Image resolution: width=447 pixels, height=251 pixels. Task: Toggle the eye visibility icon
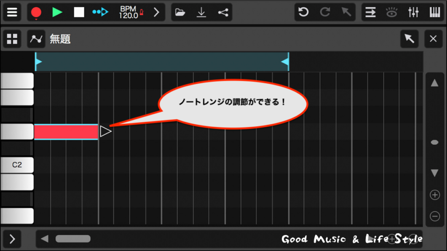[x=392, y=12]
